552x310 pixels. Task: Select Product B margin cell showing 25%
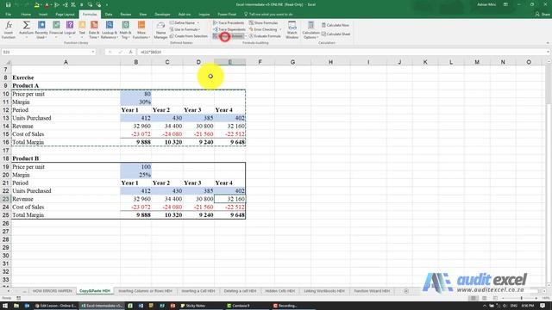[x=136, y=175]
